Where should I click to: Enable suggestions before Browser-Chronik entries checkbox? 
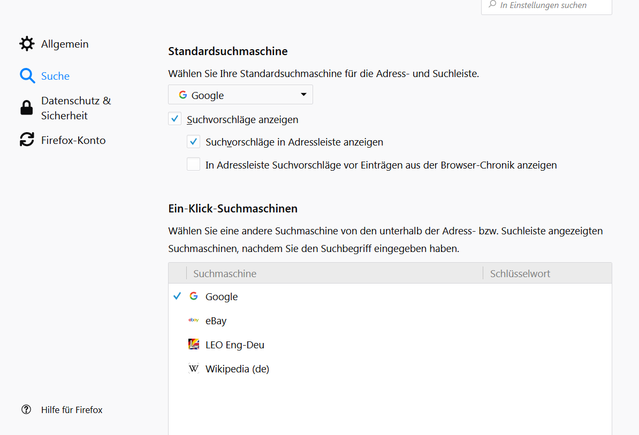193,164
